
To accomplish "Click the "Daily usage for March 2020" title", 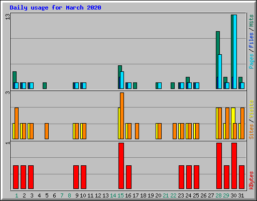I will 55,8.
